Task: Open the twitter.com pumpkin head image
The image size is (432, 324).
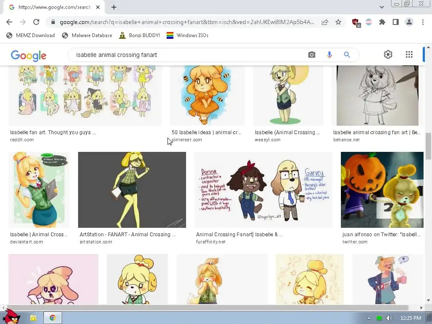Action: click(382, 190)
